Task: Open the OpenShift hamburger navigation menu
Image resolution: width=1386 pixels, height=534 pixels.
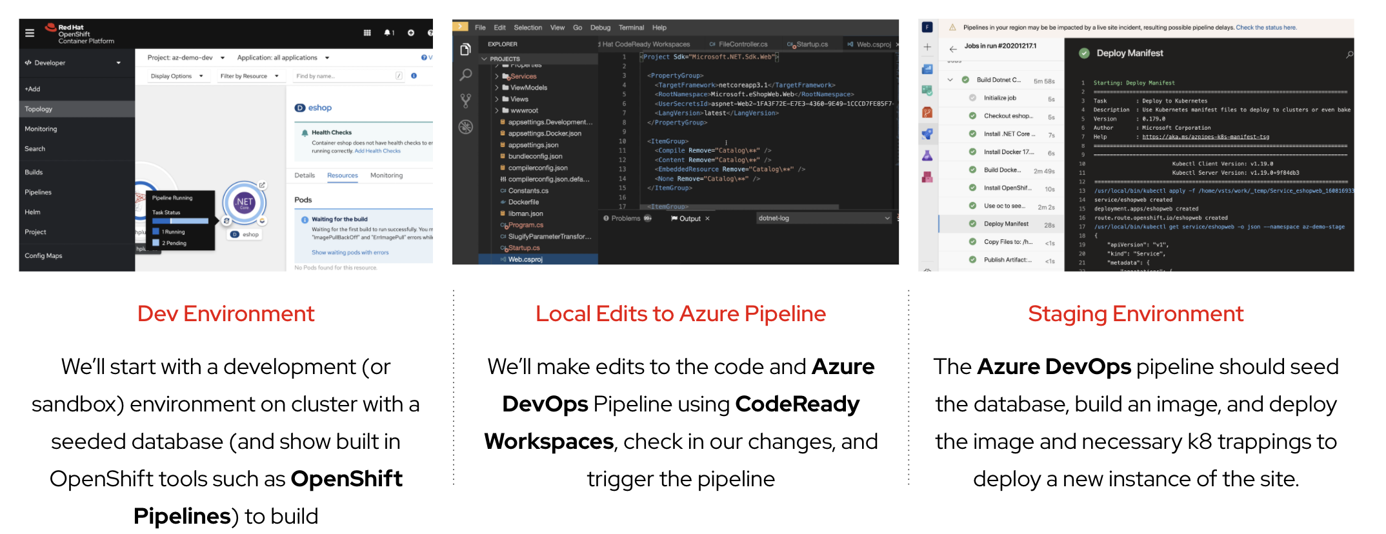Action: [30, 33]
